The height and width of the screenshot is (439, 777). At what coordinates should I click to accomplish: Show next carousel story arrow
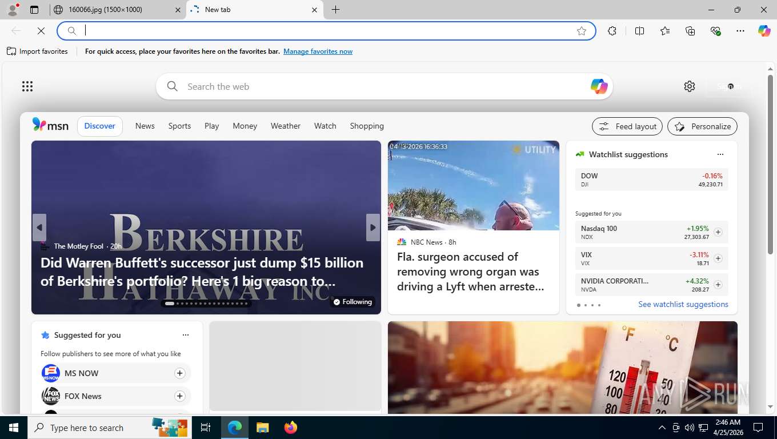pyautogui.click(x=373, y=228)
